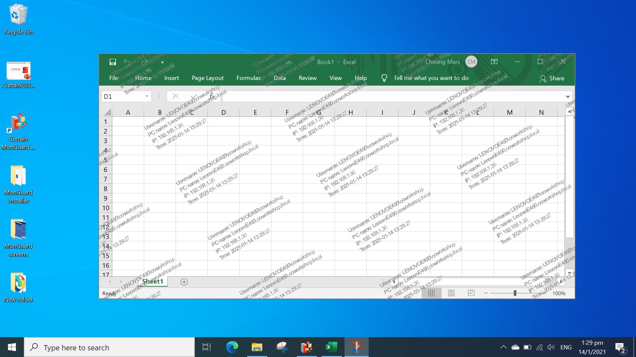The width and height of the screenshot is (636, 357).
Task: Expand the formula bar chevron
Action: pyautogui.click(x=568, y=97)
